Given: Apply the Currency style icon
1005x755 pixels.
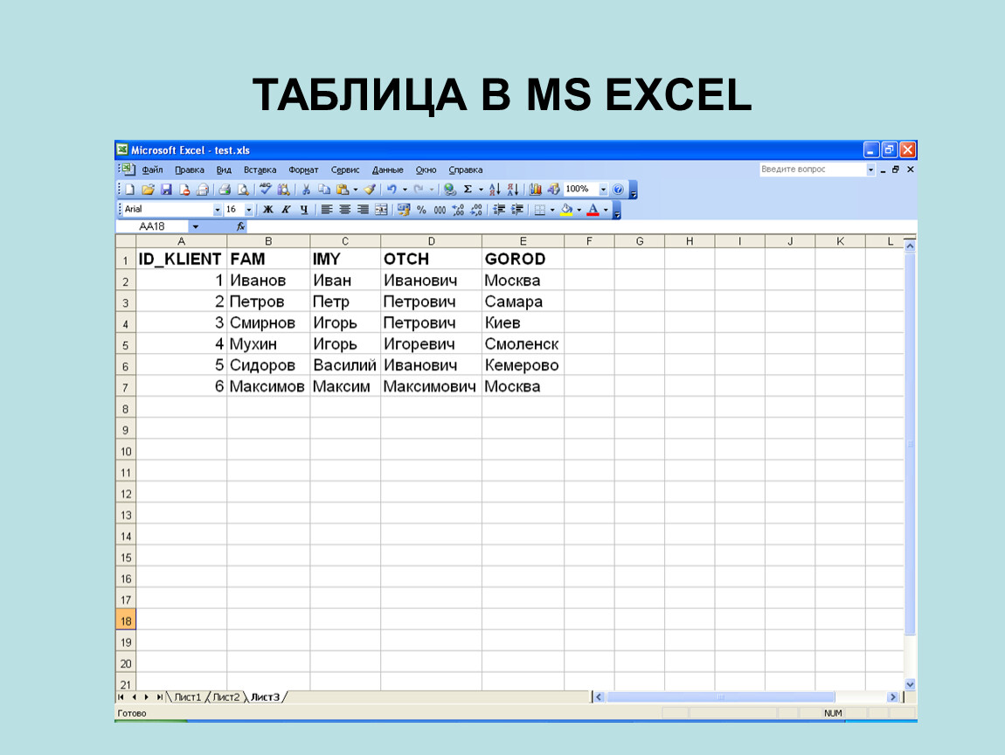Looking at the screenshot, I should [403, 211].
